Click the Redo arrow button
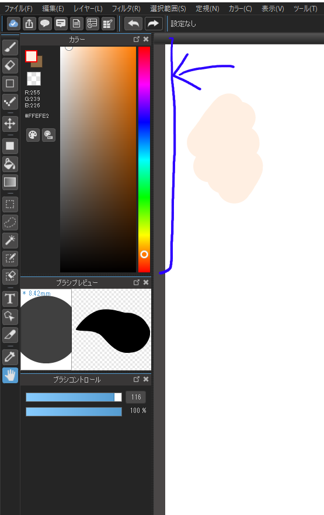 pos(154,24)
